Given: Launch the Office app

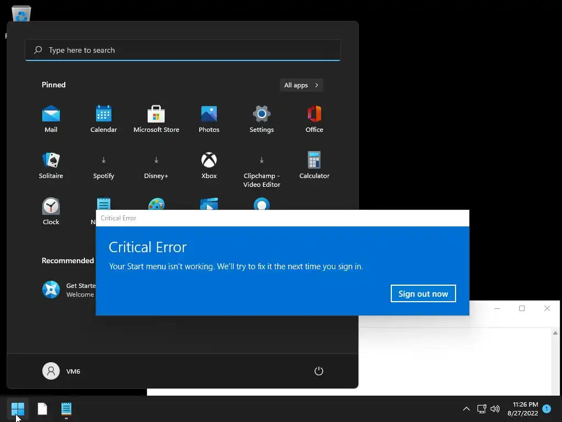Looking at the screenshot, I should point(314,119).
